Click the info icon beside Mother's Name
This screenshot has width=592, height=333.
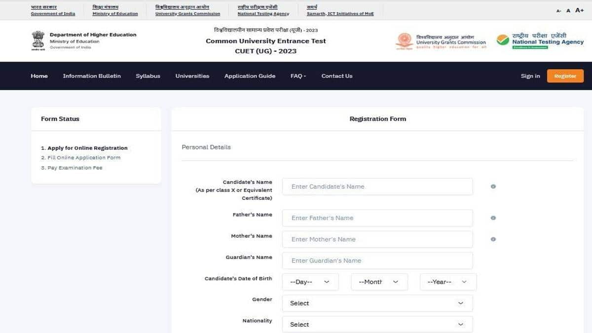pyautogui.click(x=493, y=239)
